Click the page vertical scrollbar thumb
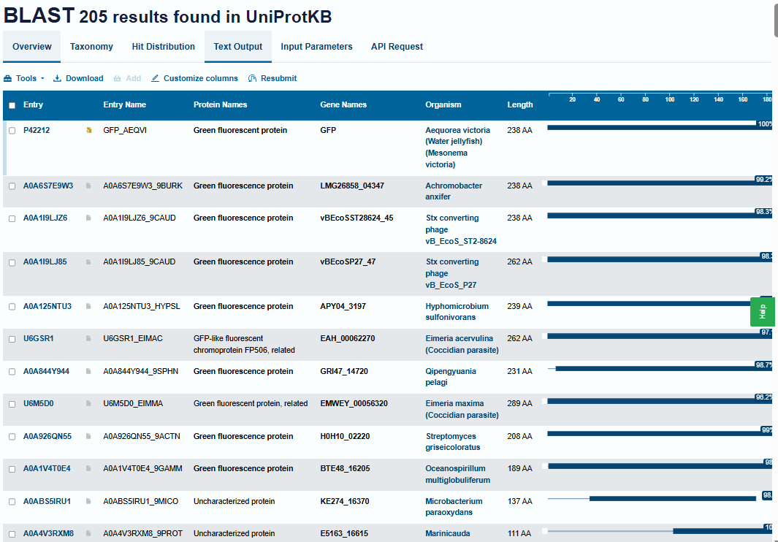The width and height of the screenshot is (778, 542). click(x=776, y=20)
